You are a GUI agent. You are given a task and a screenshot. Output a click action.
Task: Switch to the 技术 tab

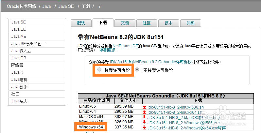[169, 23]
